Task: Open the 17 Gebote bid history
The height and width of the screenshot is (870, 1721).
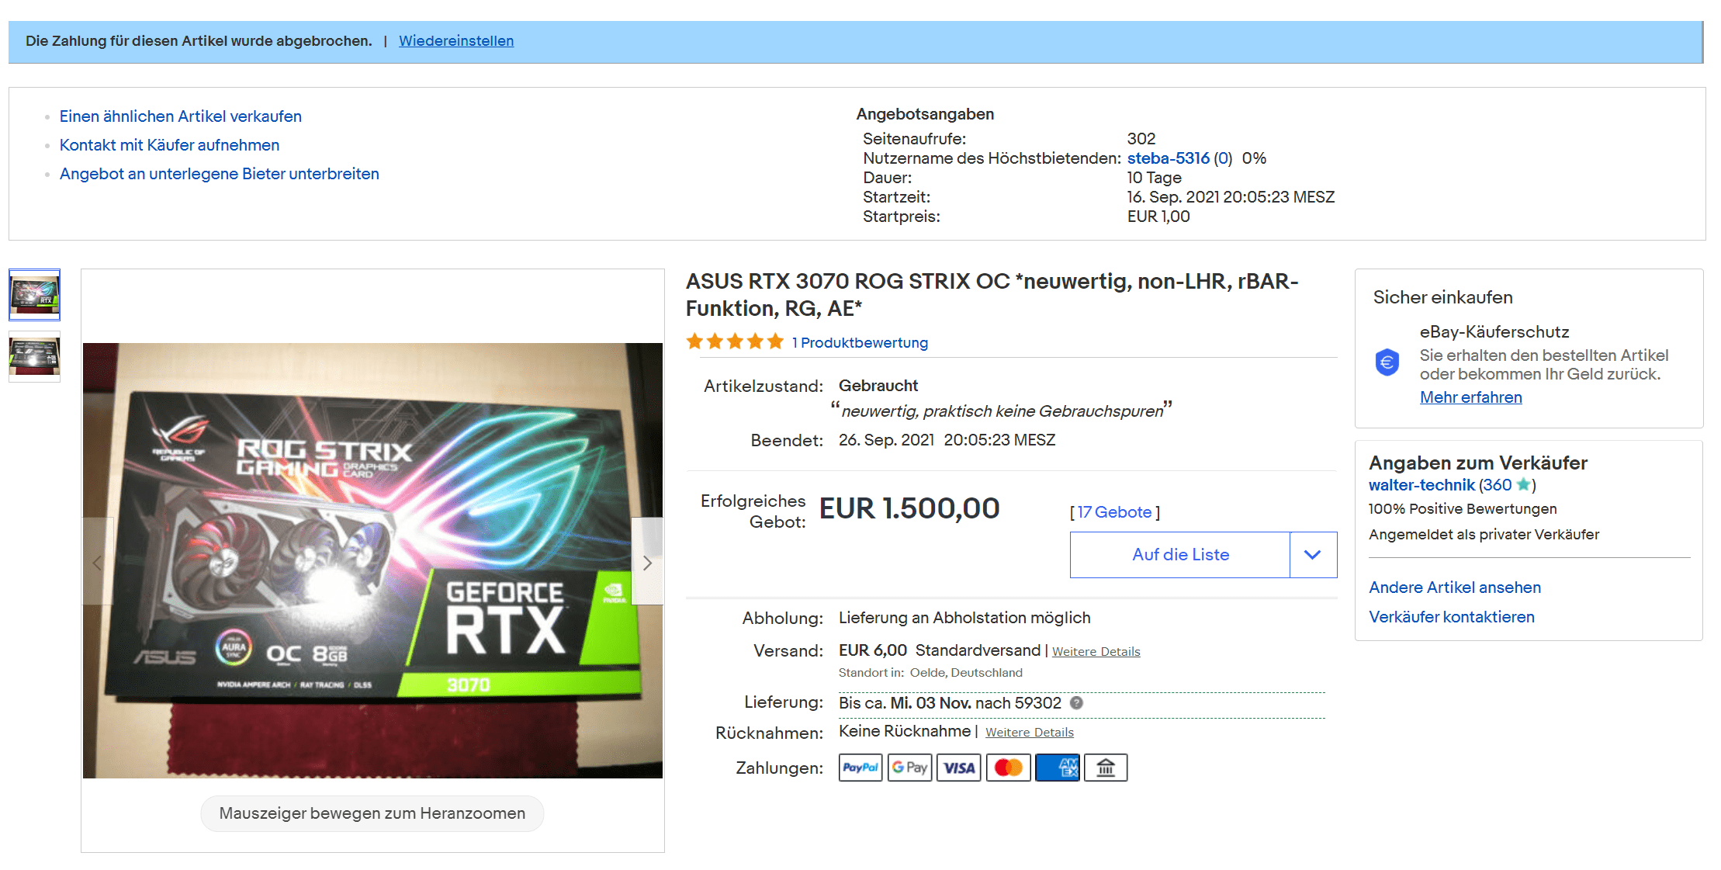Action: (x=1114, y=512)
